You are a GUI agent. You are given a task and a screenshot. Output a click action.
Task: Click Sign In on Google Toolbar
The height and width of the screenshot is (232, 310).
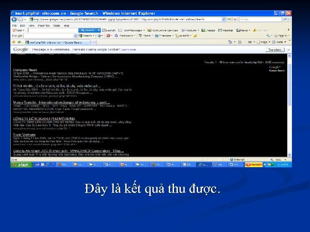click(282, 36)
